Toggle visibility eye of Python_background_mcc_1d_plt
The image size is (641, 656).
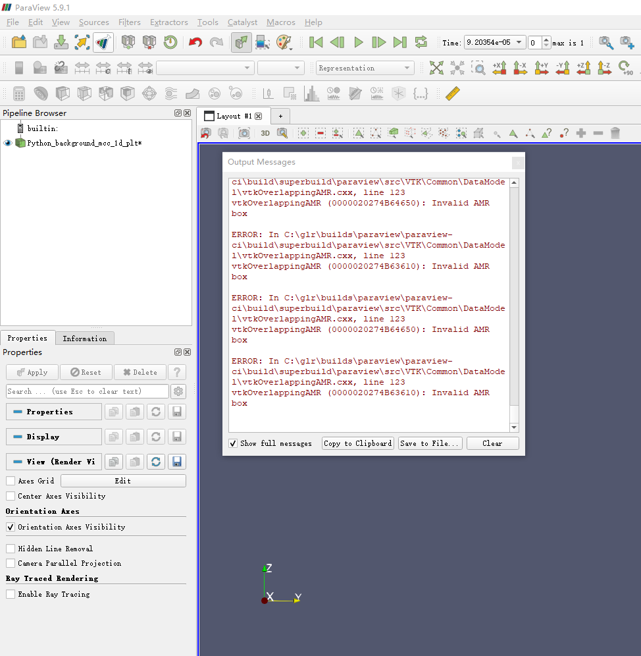coord(7,143)
